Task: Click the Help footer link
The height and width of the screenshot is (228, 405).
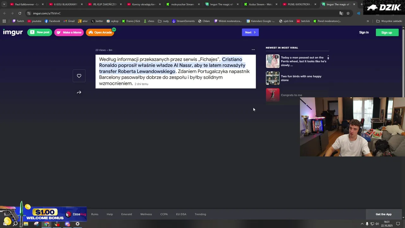Action: click(110, 214)
